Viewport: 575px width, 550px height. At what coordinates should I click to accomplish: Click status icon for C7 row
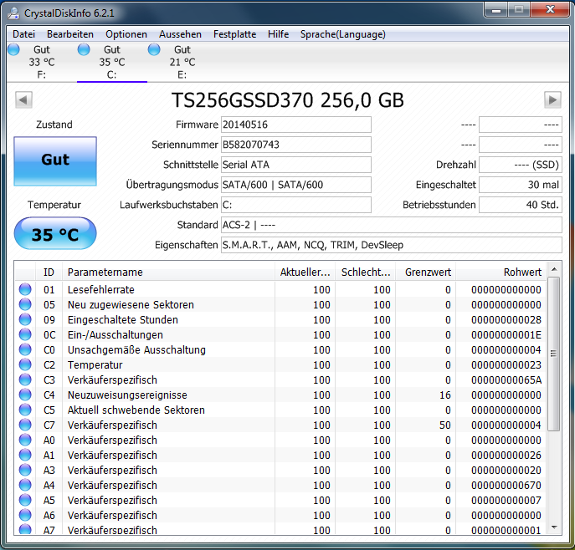[25, 425]
